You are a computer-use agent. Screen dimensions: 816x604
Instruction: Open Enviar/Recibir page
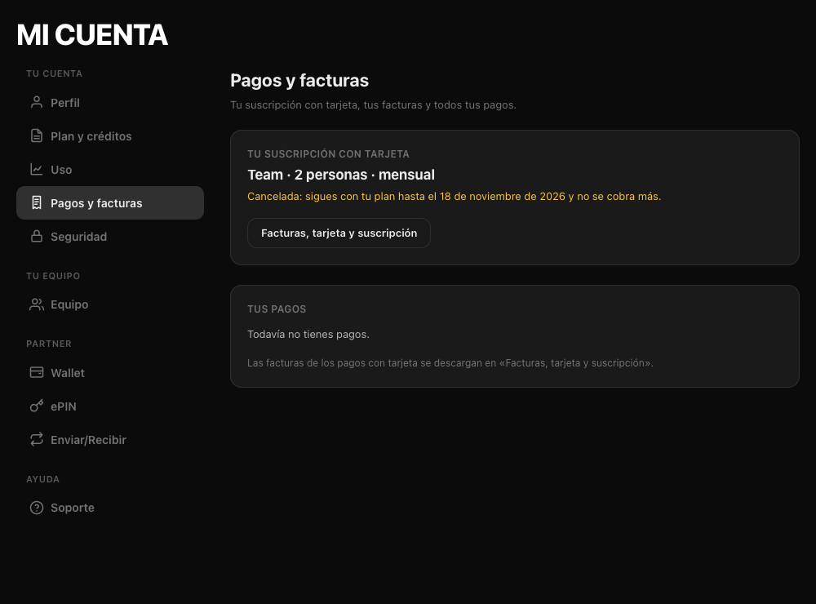coord(110,439)
